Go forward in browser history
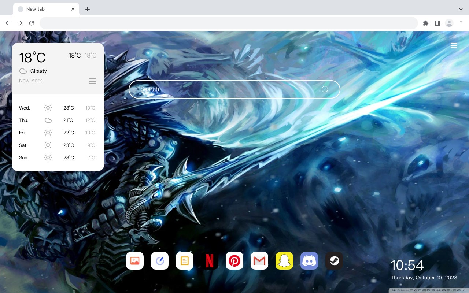This screenshot has width=469, height=293. [20, 23]
